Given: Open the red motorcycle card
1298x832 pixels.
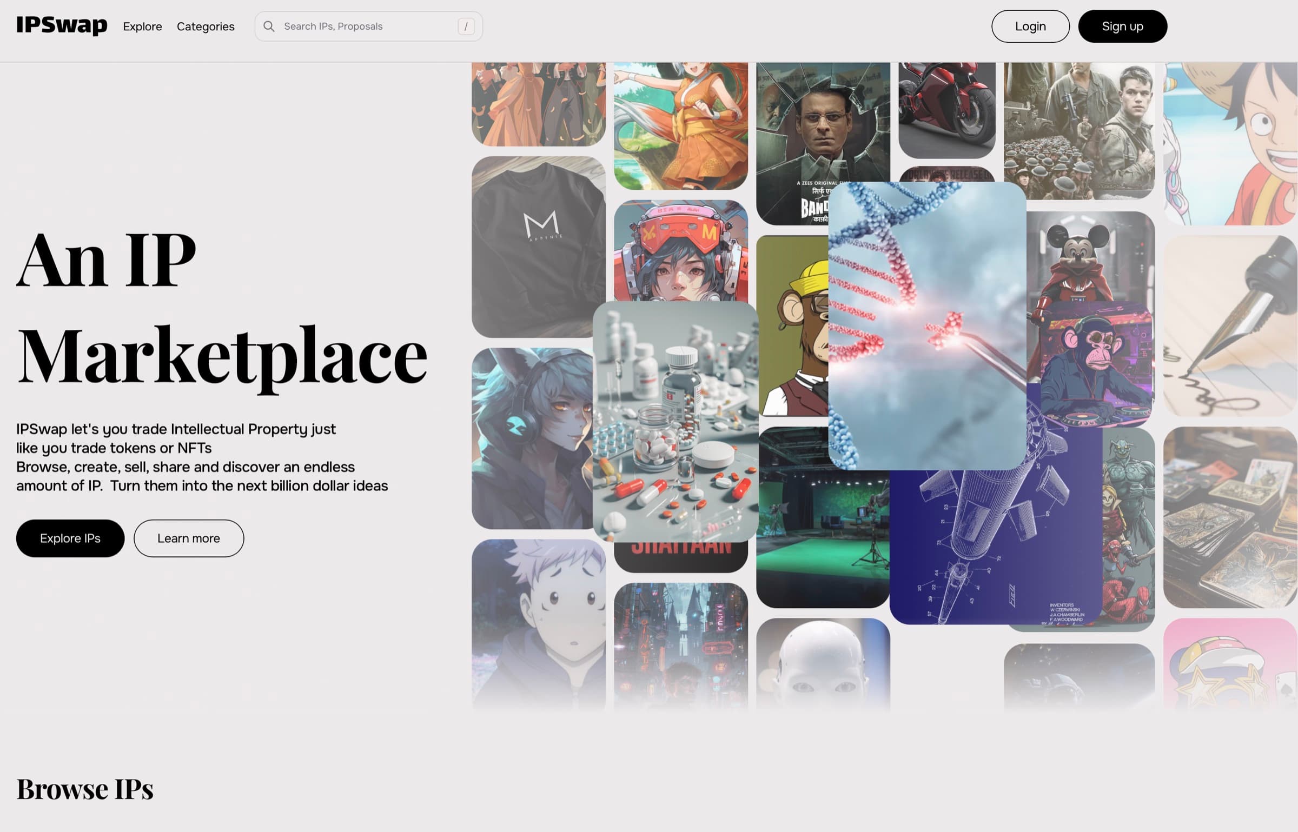Looking at the screenshot, I should (946, 110).
